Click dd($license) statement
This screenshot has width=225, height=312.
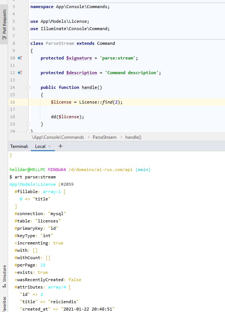(x=67, y=117)
